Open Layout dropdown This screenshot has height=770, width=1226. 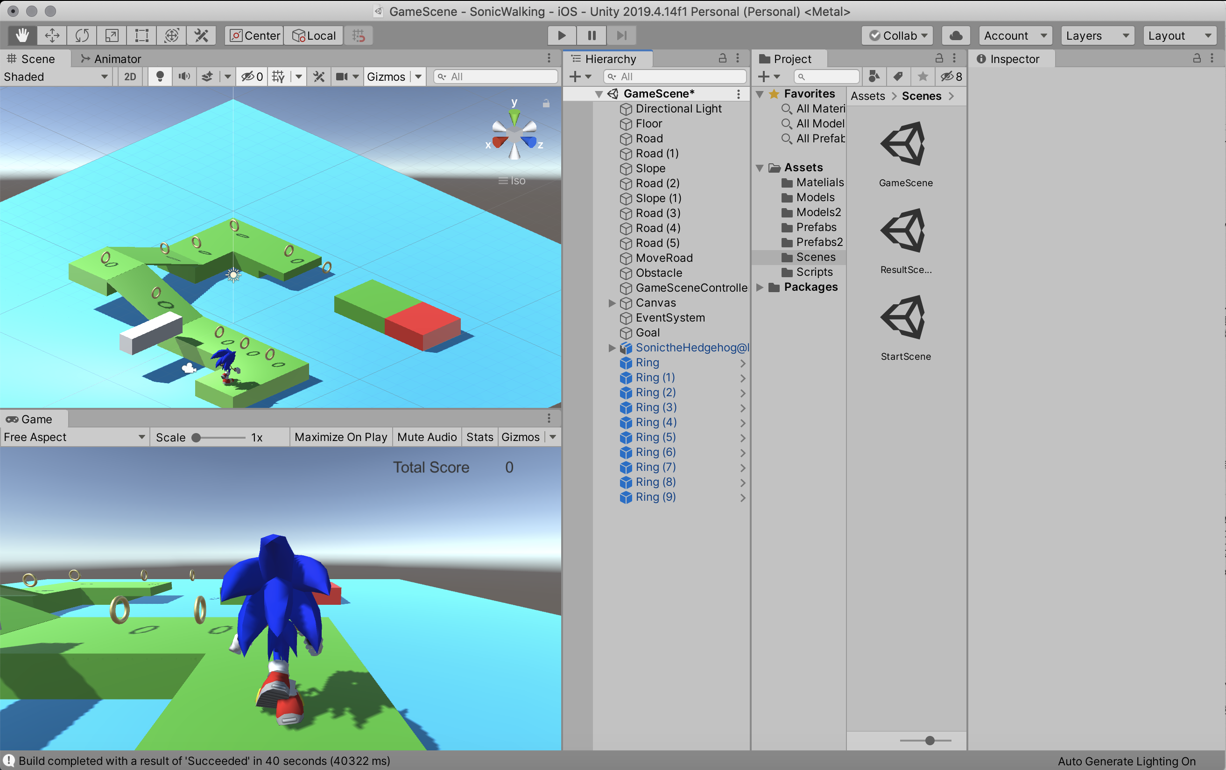(1180, 35)
